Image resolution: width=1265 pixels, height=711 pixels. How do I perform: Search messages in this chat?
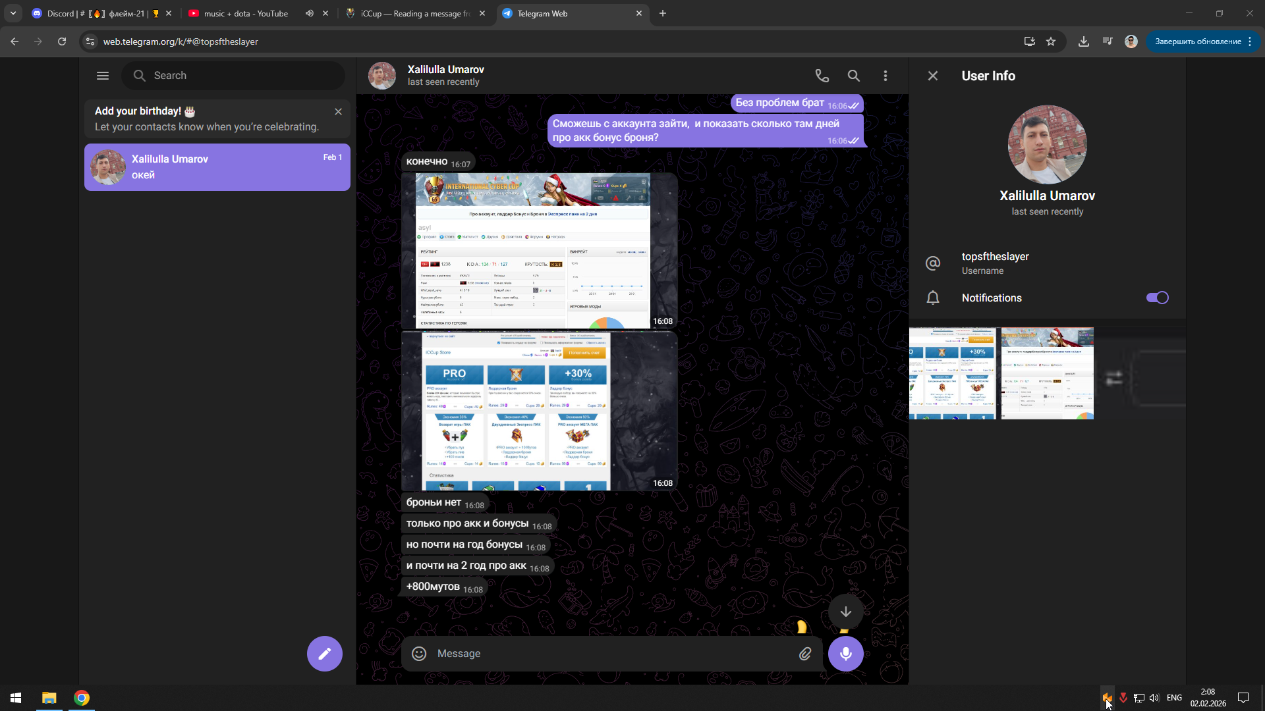coord(853,76)
